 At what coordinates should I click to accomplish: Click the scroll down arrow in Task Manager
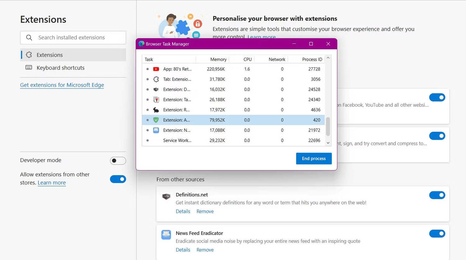pyautogui.click(x=328, y=143)
